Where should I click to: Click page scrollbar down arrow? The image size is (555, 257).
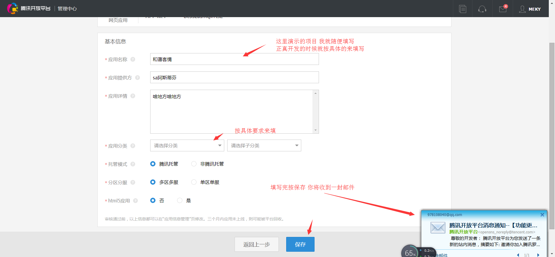coord(552,254)
